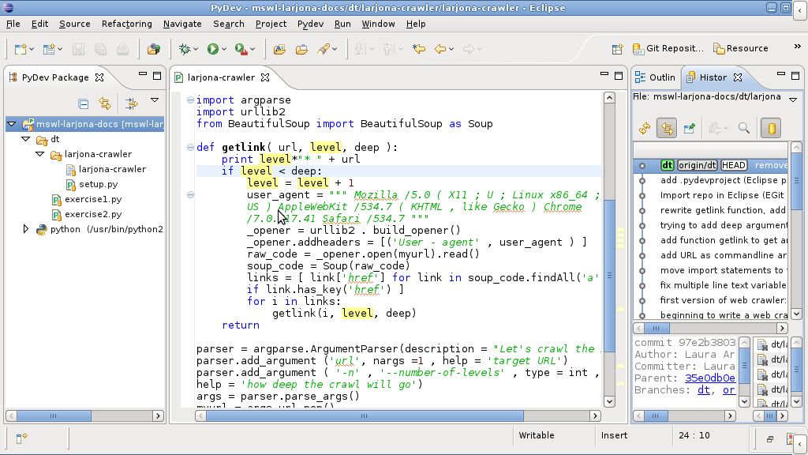
Task: Toggle Link with Editor and Selection in History
Action: (x=666, y=129)
